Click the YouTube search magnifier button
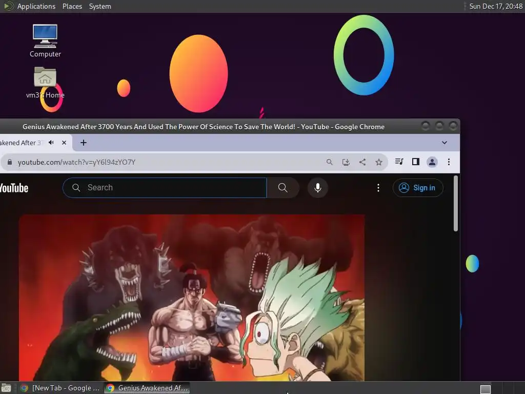525x394 pixels. 283,188
